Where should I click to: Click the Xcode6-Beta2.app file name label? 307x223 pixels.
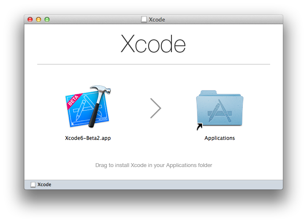pyautogui.click(x=88, y=138)
